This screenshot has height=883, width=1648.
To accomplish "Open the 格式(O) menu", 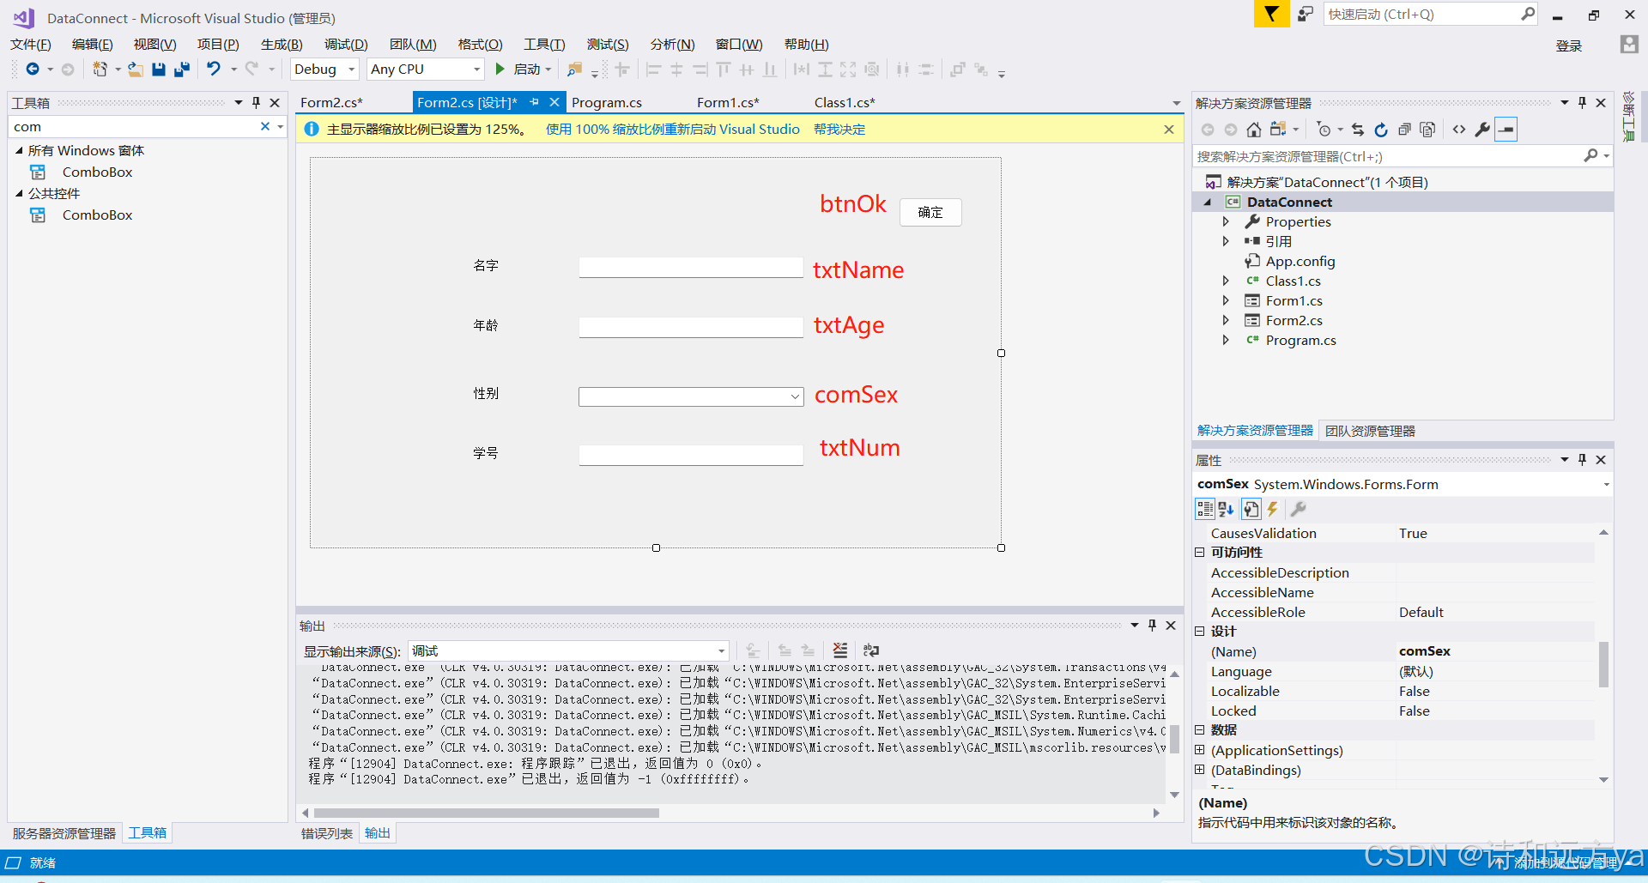I will [x=480, y=45].
